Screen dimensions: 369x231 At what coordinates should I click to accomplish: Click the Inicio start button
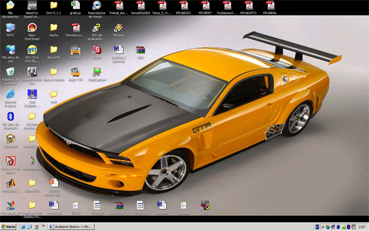pos(8,227)
